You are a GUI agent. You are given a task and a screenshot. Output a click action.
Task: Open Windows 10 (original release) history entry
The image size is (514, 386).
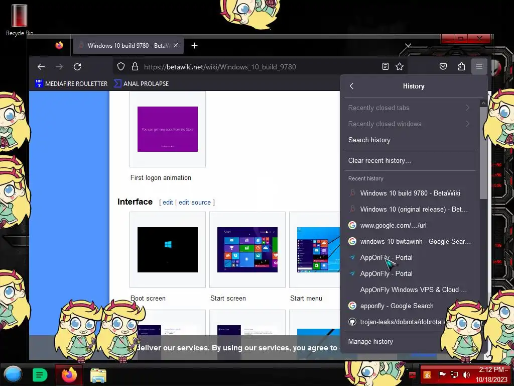click(x=410, y=209)
